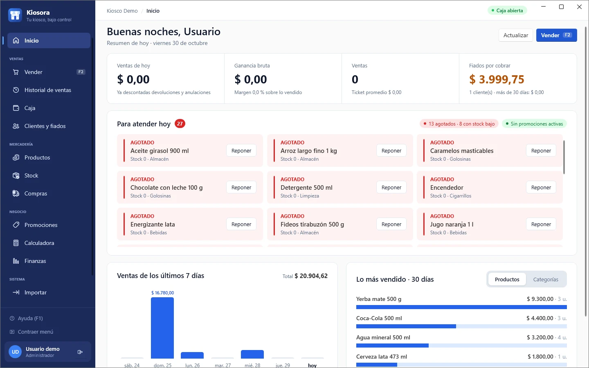Click the Kiosco Demo breadcrumb link

122,11
